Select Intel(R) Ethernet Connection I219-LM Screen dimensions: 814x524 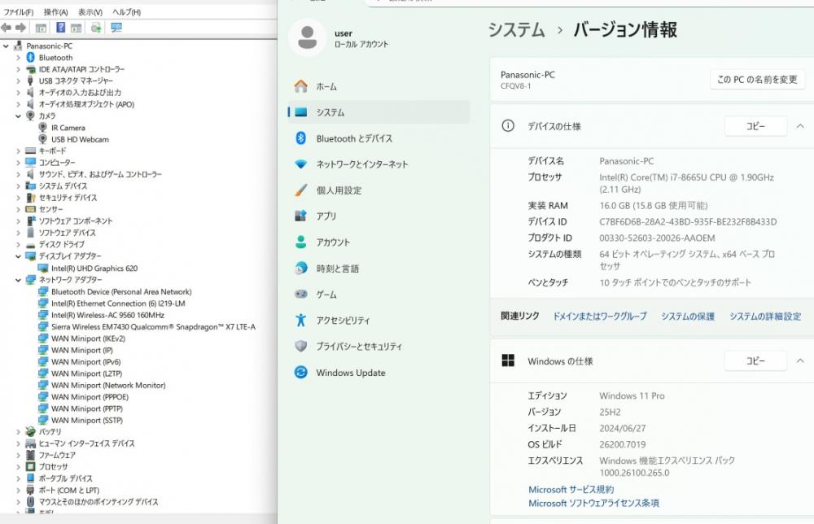[118, 303]
